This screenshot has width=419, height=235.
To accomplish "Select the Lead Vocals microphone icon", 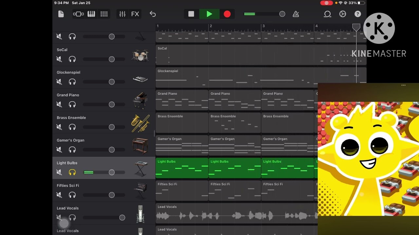I will click(x=140, y=214).
